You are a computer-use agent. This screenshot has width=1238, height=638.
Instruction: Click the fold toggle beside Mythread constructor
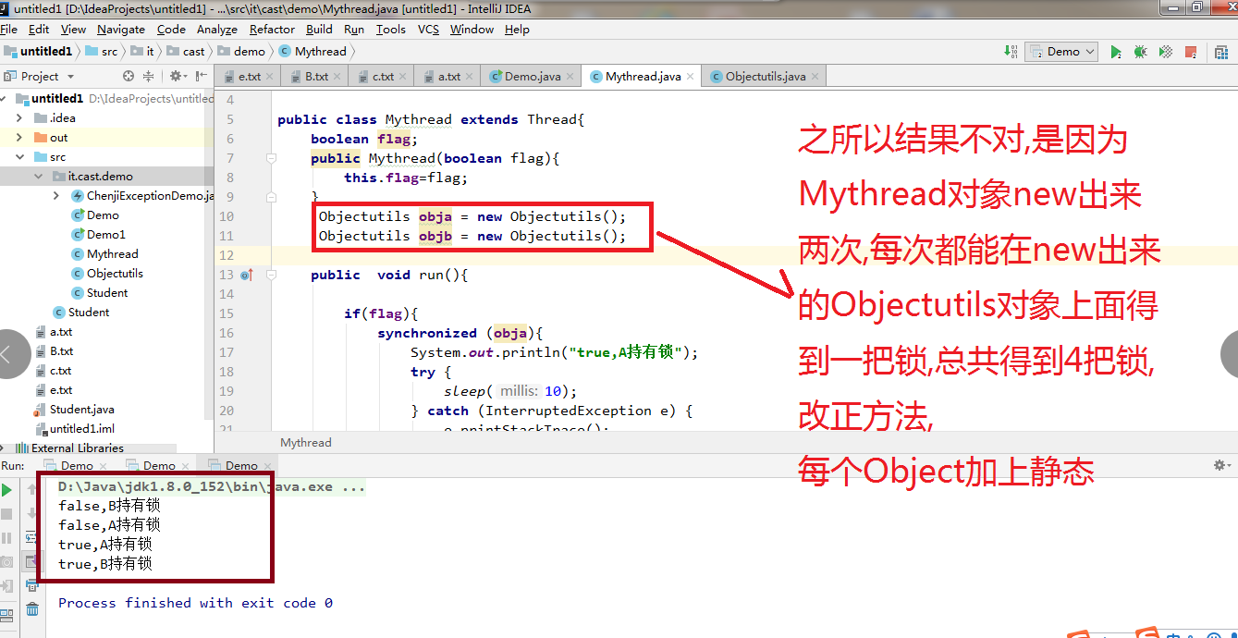271,158
